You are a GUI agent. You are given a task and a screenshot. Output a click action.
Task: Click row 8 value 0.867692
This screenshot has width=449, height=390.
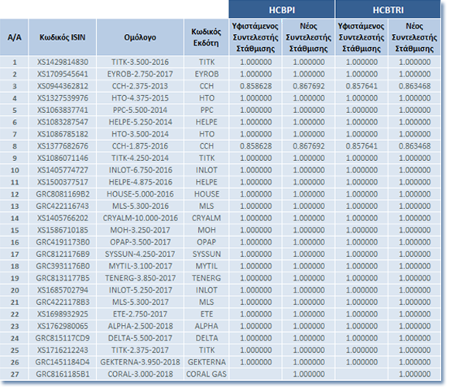pos(309,146)
